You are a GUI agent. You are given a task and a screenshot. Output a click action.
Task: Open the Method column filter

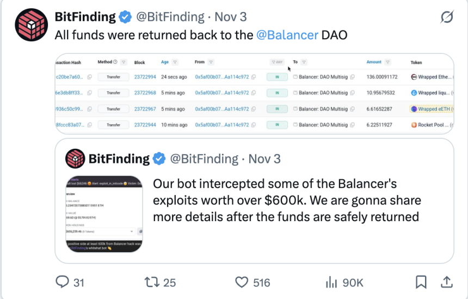coord(124,62)
